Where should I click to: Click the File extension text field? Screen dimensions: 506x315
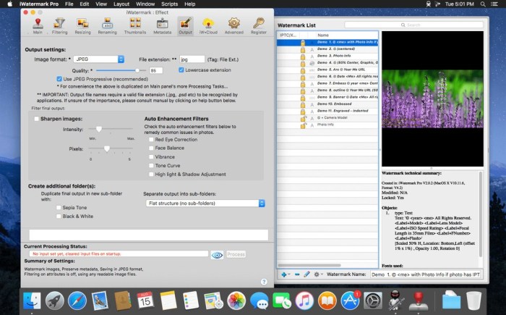click(x=191, y=59)
